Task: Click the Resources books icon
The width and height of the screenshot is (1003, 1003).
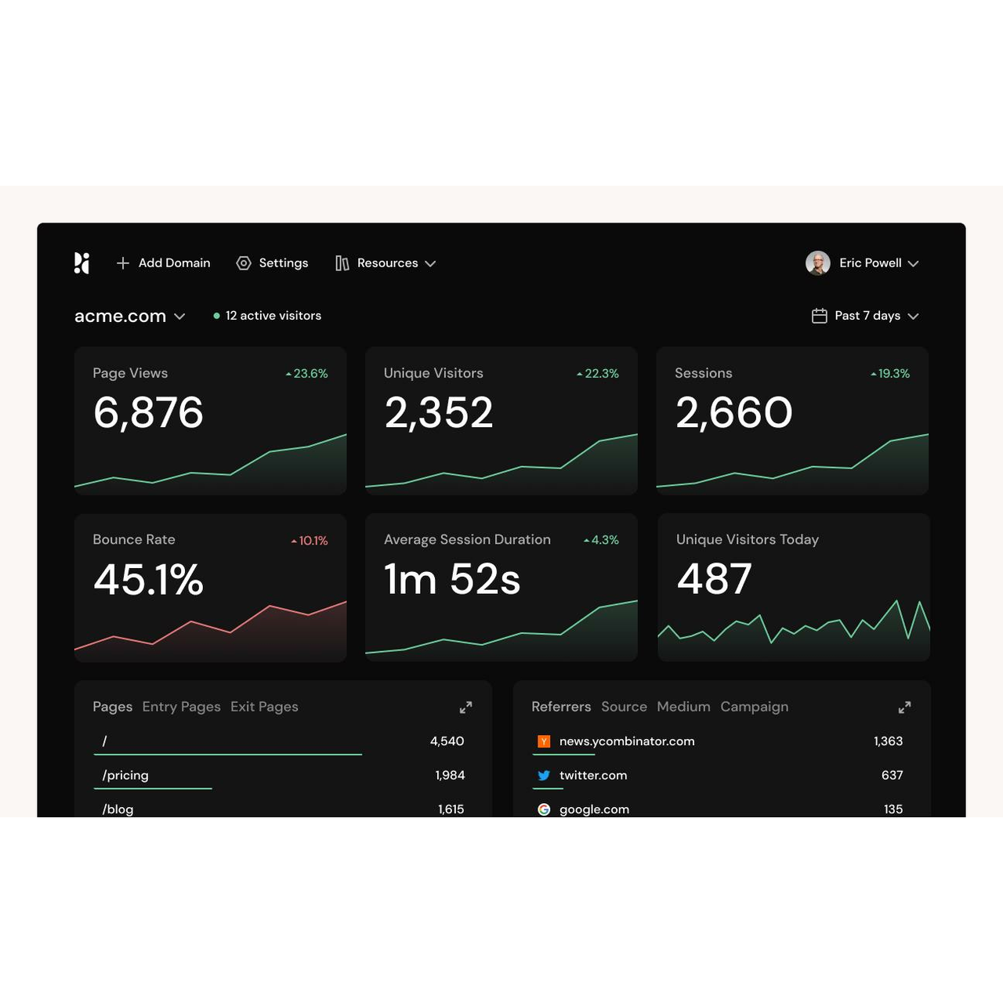Action: coord(342,263)
